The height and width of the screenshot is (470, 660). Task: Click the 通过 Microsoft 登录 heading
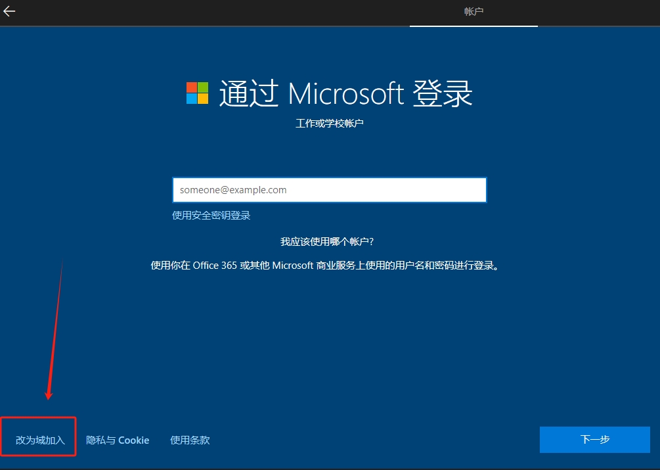pyautogui.click(x=345, y=93)
